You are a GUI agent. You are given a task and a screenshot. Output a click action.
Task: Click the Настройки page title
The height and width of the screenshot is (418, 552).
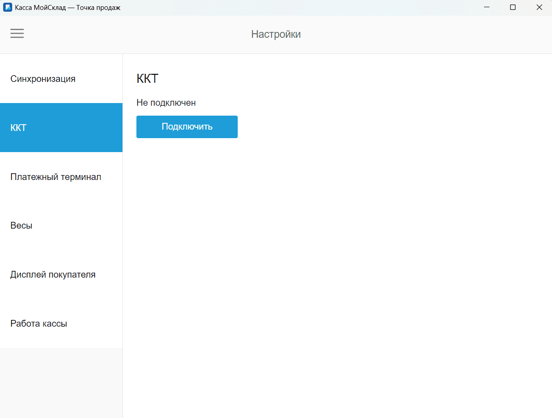point(276,34)
